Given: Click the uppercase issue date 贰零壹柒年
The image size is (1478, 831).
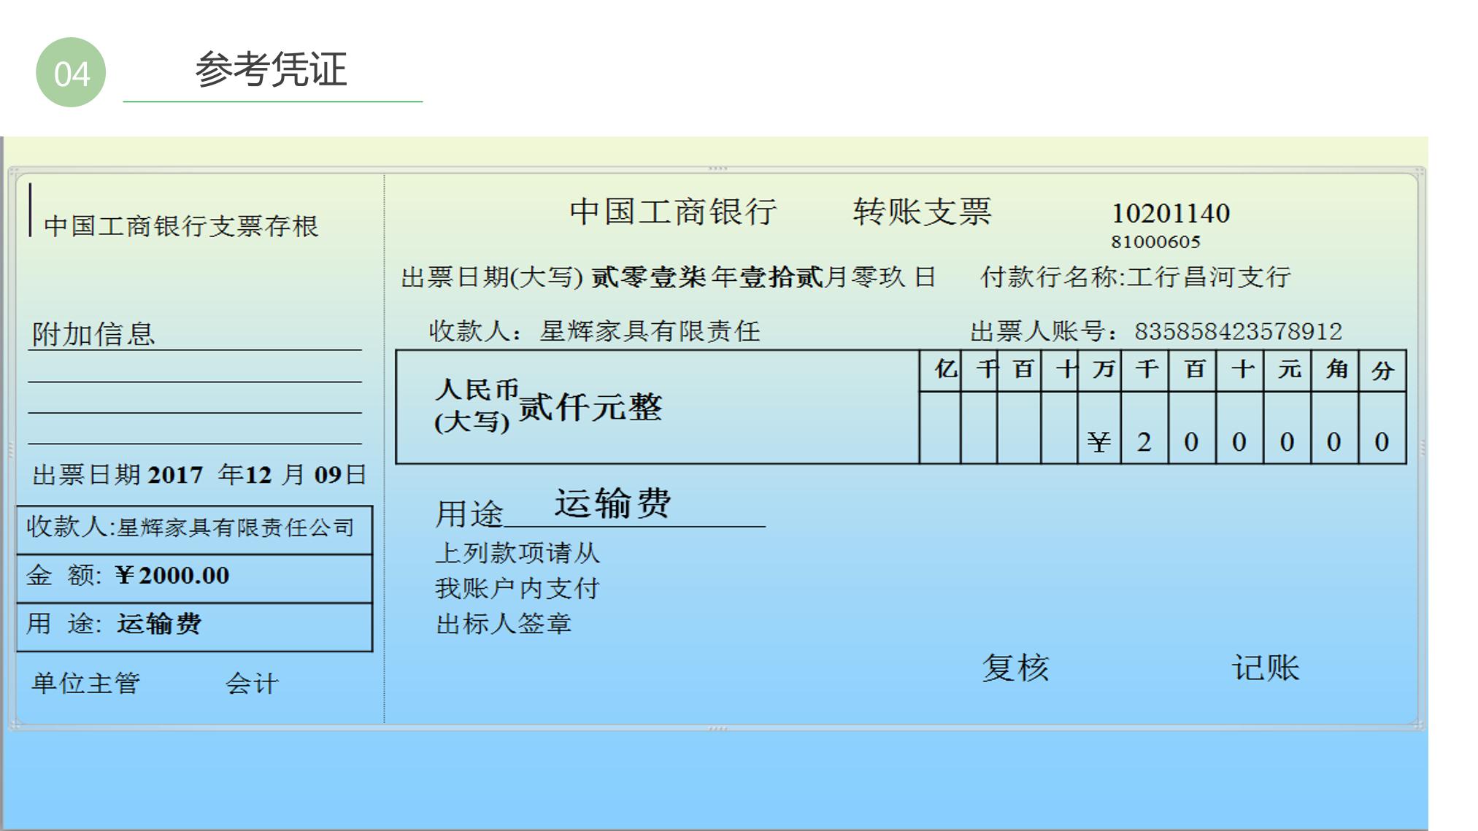Looking at the screenshot, I should pyautogui.click(x=664, y=277).
